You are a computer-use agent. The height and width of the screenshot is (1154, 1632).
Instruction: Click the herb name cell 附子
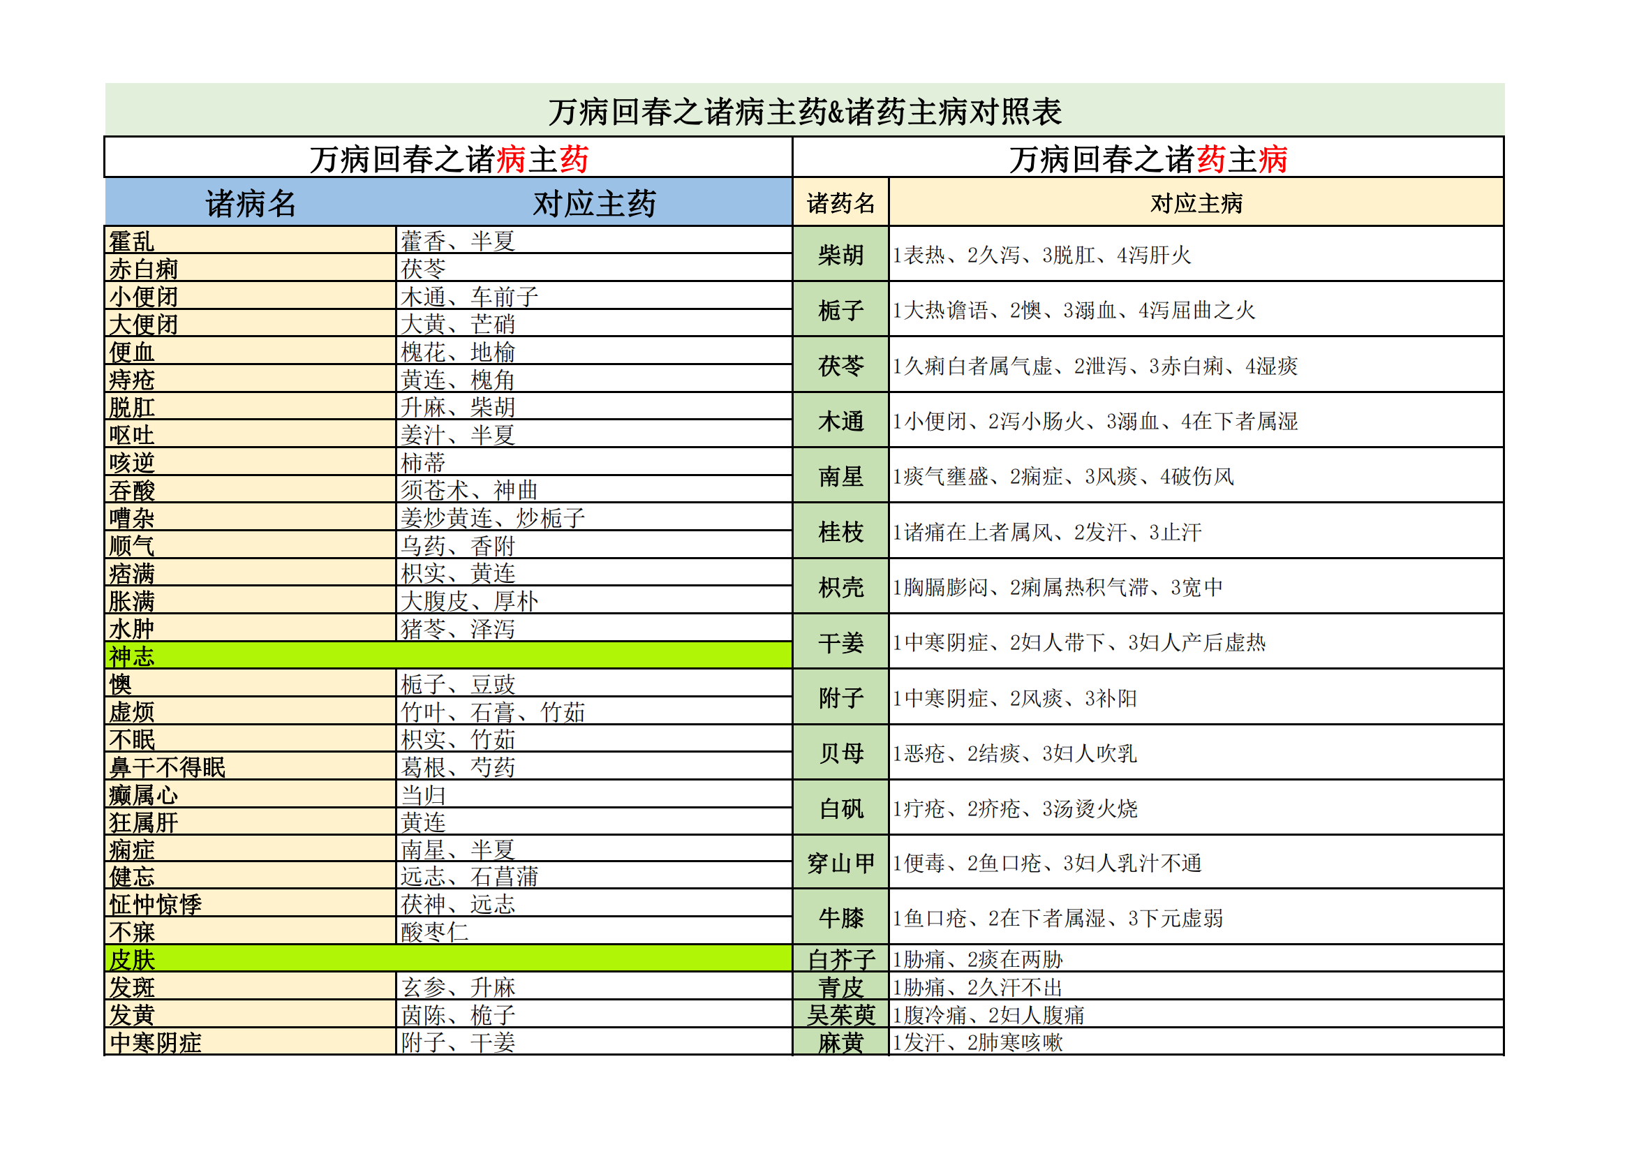(841, 698)
